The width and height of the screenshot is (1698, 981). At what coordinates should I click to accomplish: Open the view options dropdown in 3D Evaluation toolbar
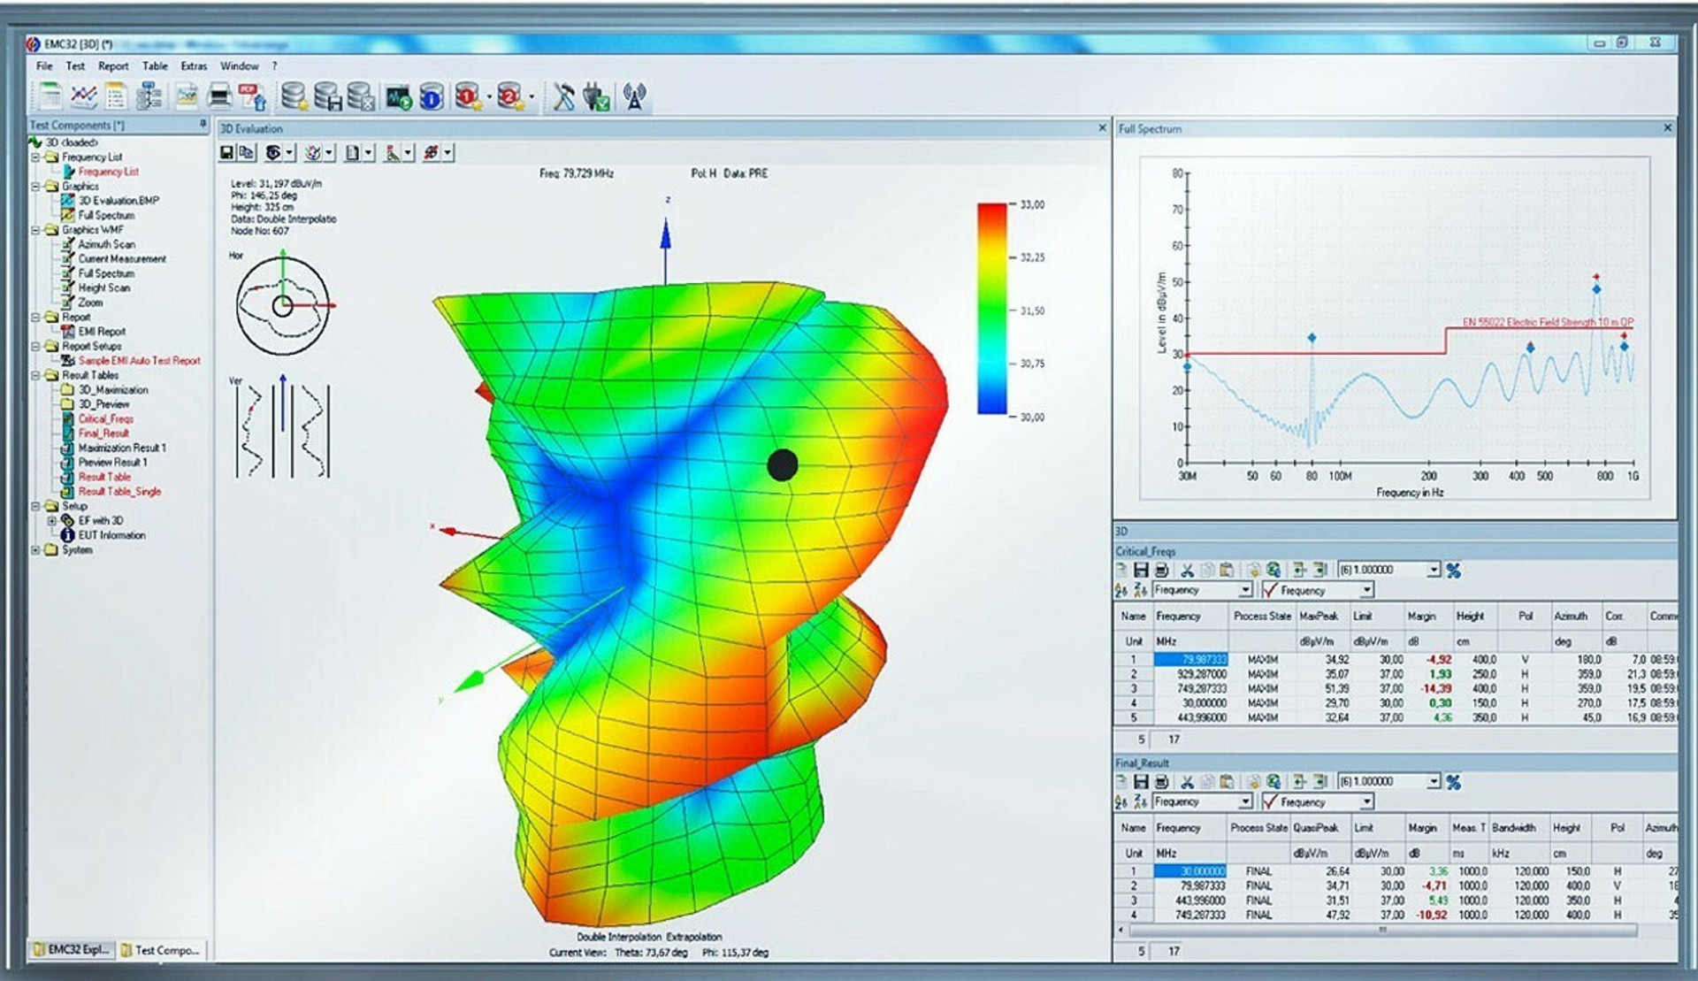tap(289, 152)
